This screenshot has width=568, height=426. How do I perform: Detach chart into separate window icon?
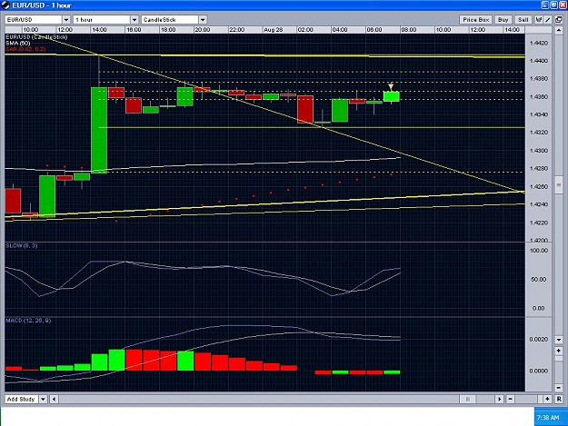(558, 20)
